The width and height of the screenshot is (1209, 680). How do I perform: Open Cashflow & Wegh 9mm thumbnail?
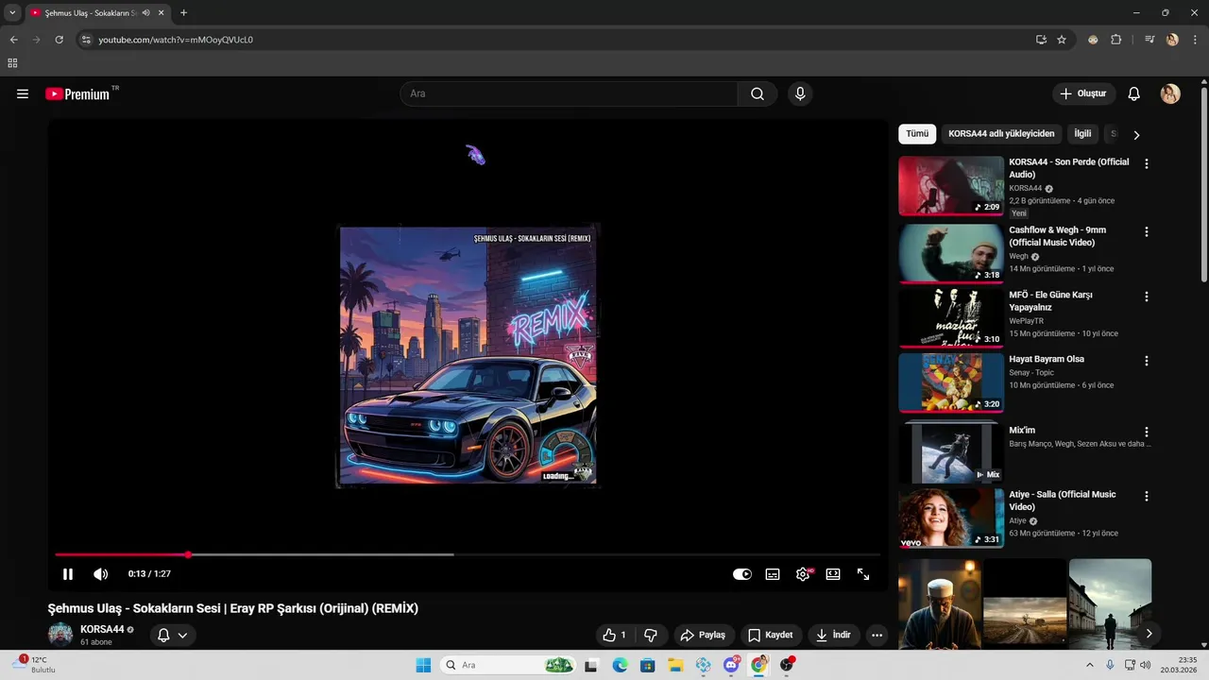[x=951, y=253]
